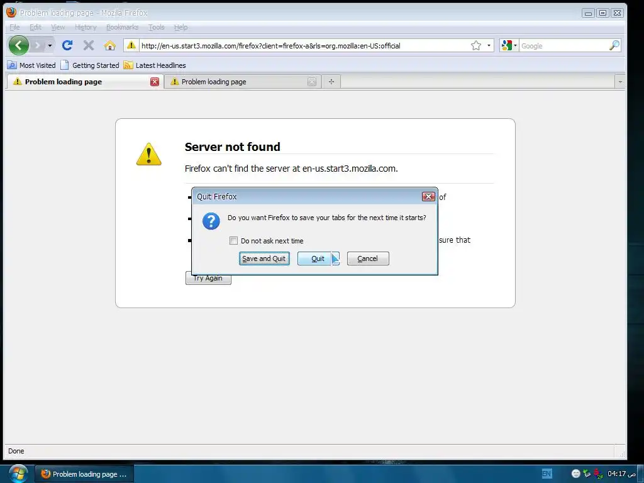
Task: Open the History menu
Action: coord(86,27)
